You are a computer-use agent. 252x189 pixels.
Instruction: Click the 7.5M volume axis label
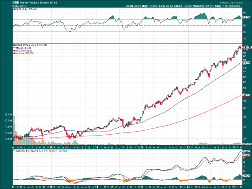click(x=9, y=127)
